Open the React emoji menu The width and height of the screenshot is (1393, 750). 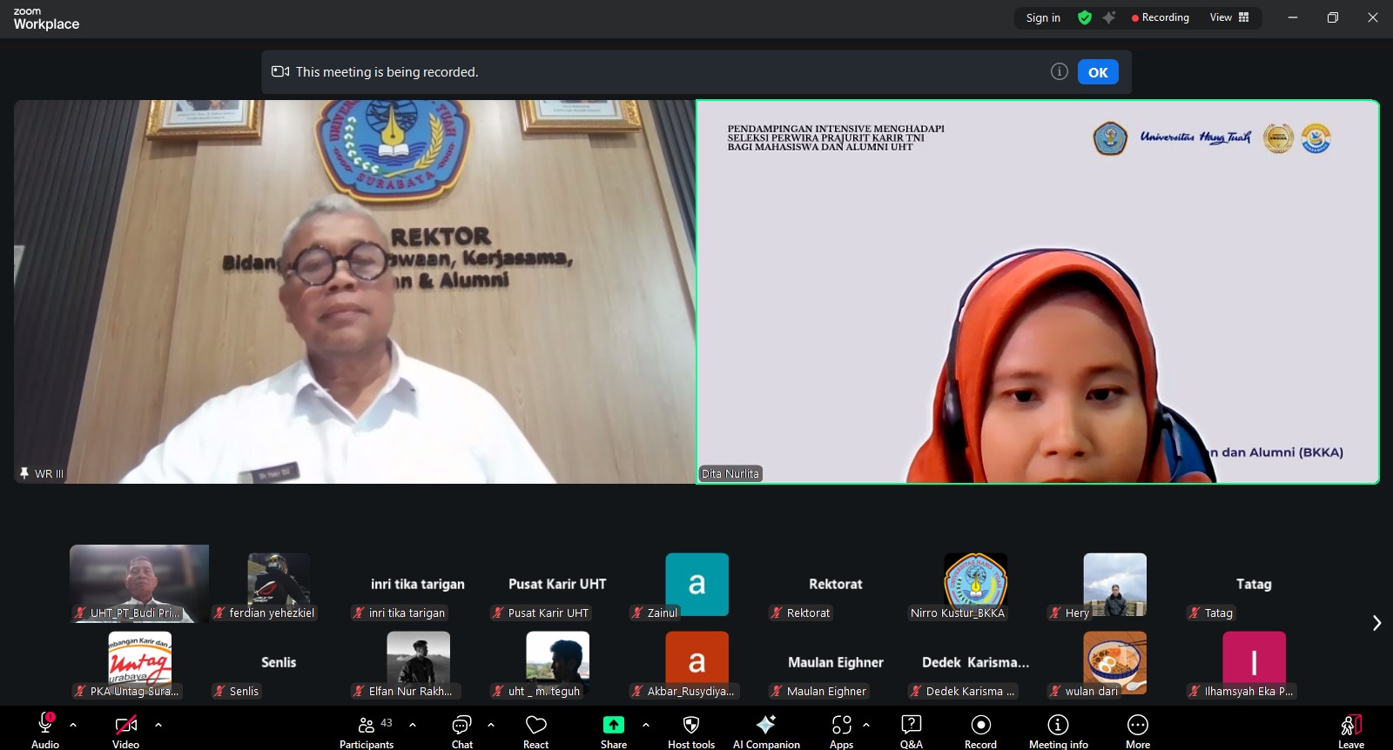[x=535, y=730]
